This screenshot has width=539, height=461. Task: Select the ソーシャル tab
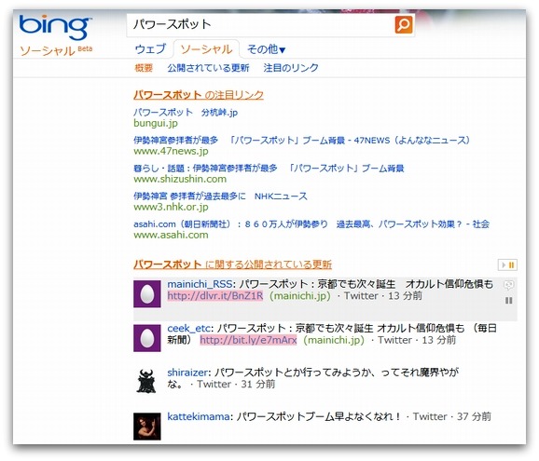coord(206,49)
